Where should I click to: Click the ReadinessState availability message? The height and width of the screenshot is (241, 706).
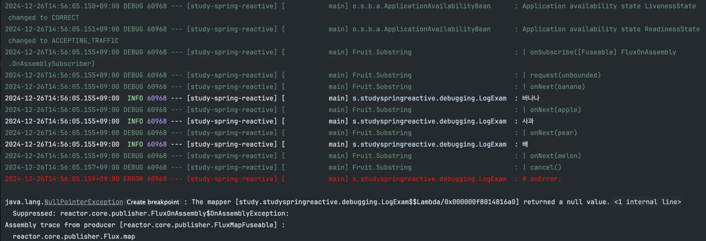tap(611, 29)
